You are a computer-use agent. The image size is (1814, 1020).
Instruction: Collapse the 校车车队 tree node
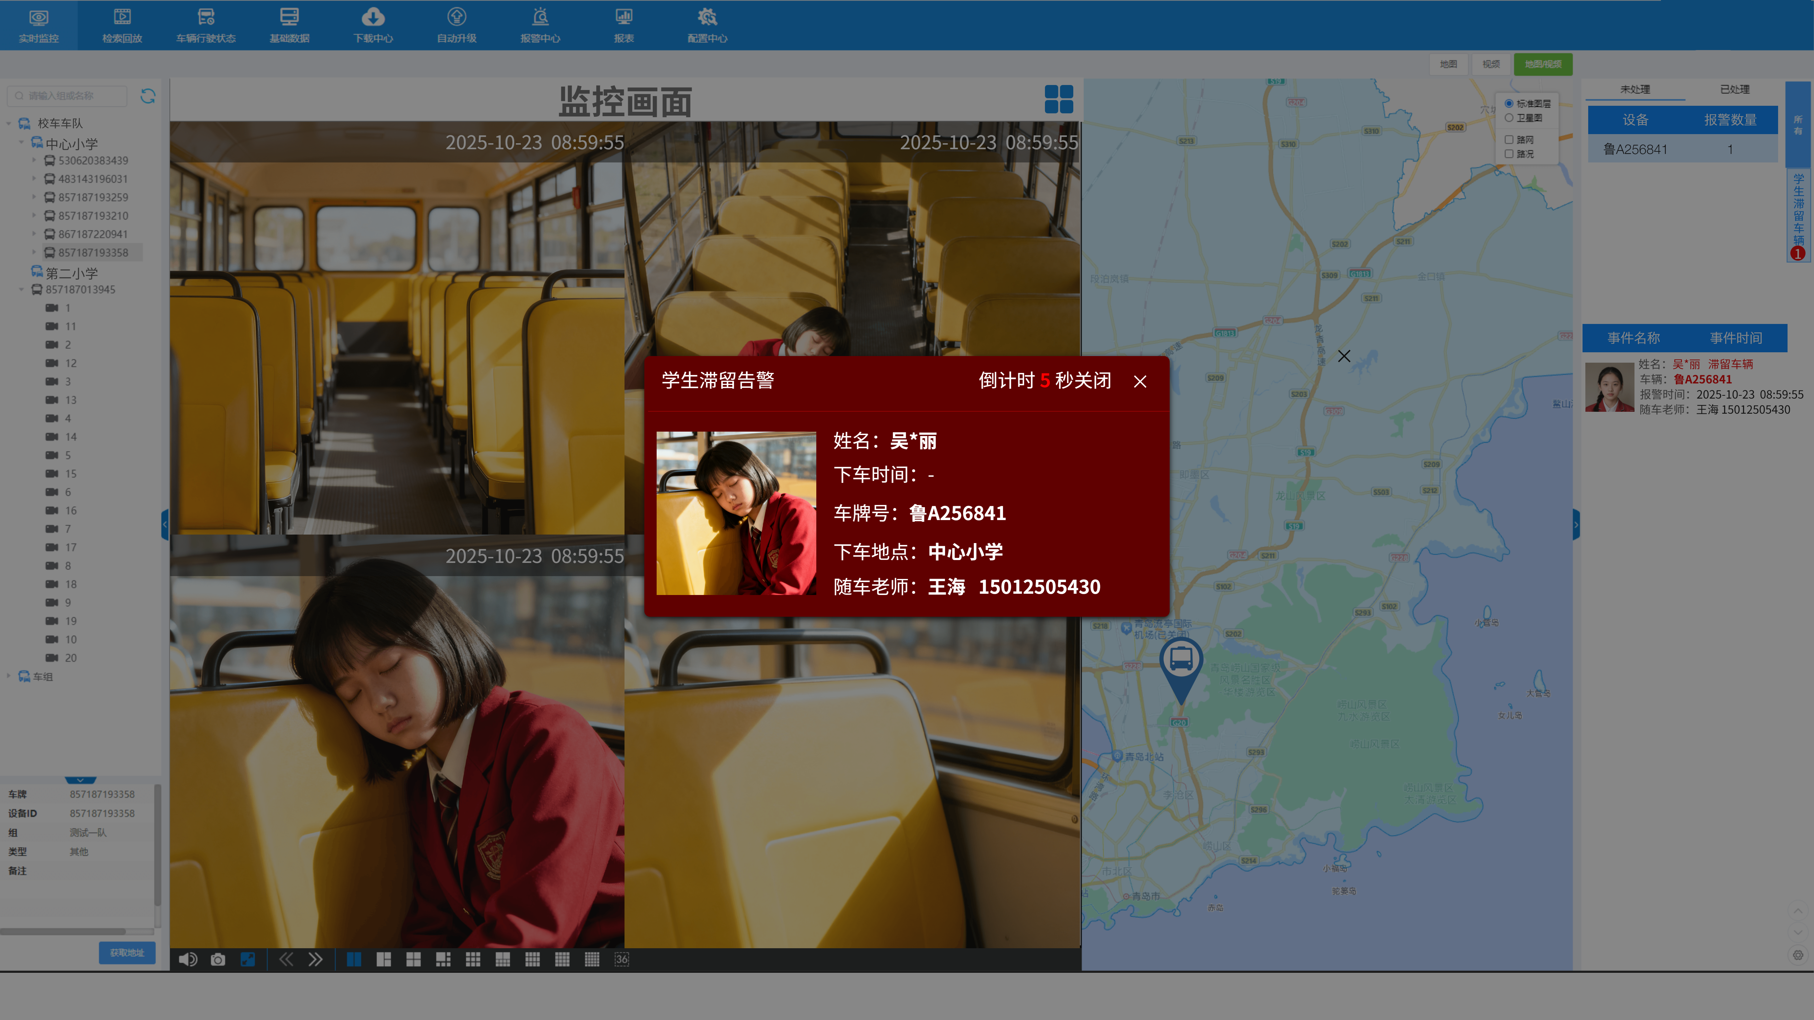click(9, 124)
